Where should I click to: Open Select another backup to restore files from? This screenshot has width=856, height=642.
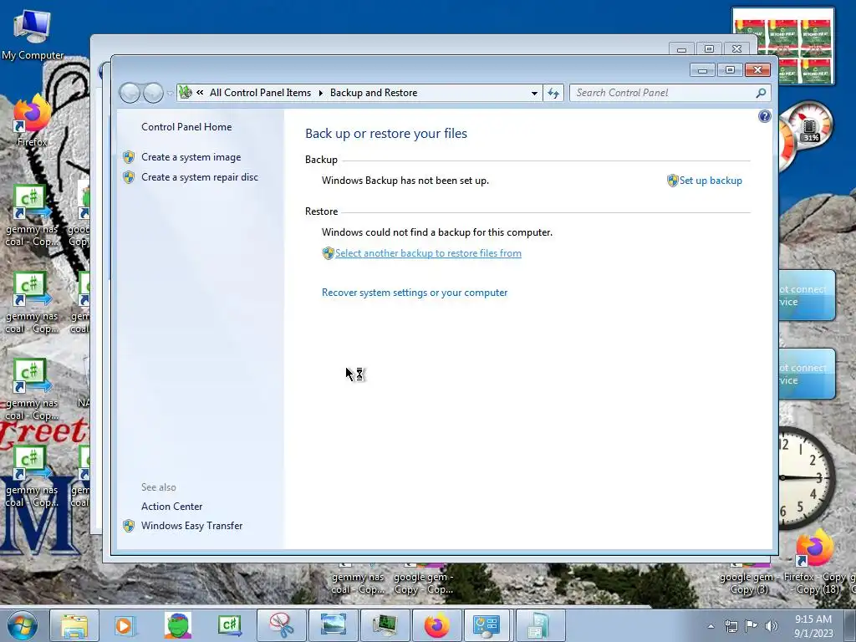428,253
